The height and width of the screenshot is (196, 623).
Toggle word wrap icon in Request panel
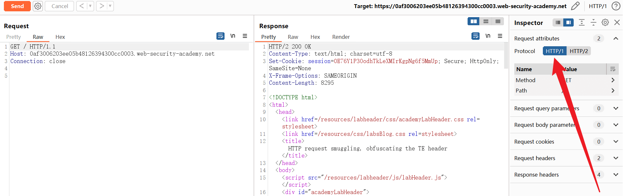[220, 36]
